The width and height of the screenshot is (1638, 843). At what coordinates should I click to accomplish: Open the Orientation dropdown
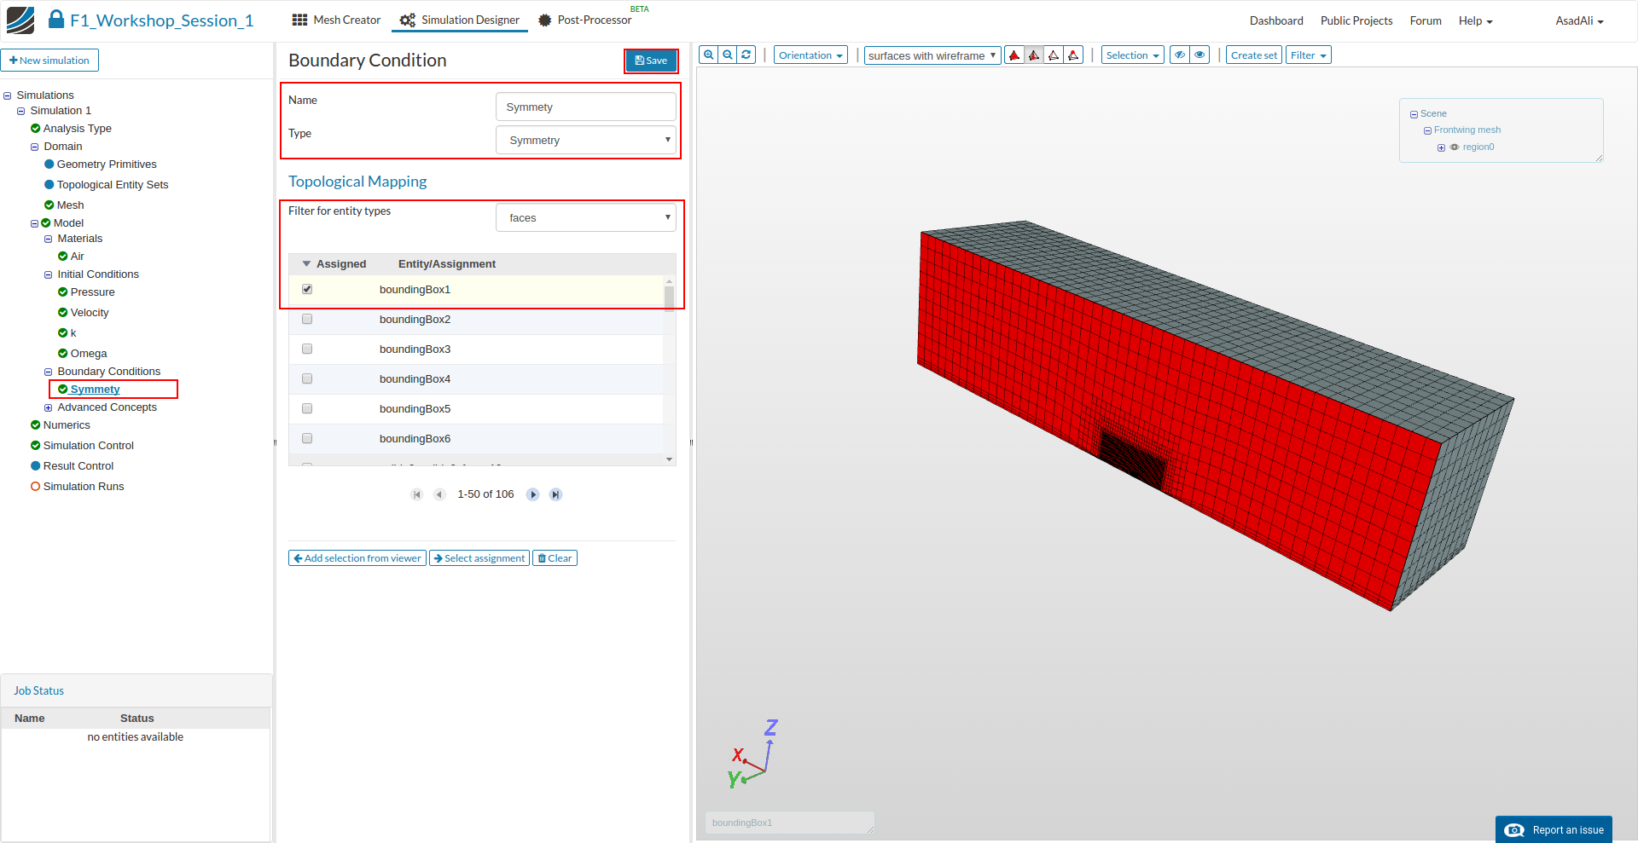(x=810, y=55)
